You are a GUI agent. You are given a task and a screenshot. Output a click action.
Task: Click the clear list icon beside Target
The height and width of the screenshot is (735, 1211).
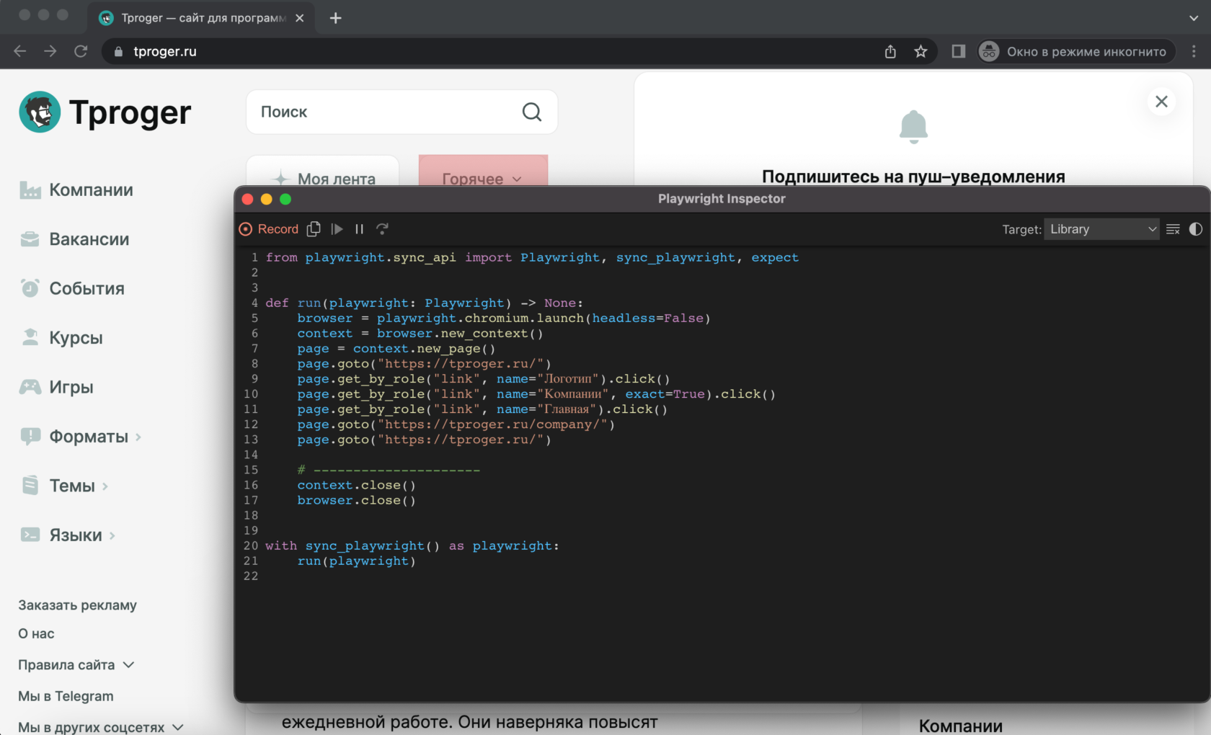[1173, 229]
